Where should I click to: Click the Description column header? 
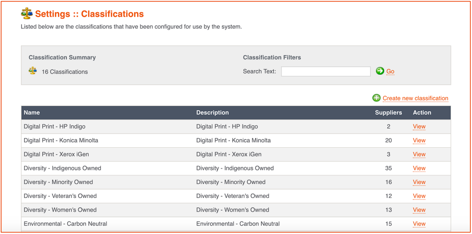(212, 112)
